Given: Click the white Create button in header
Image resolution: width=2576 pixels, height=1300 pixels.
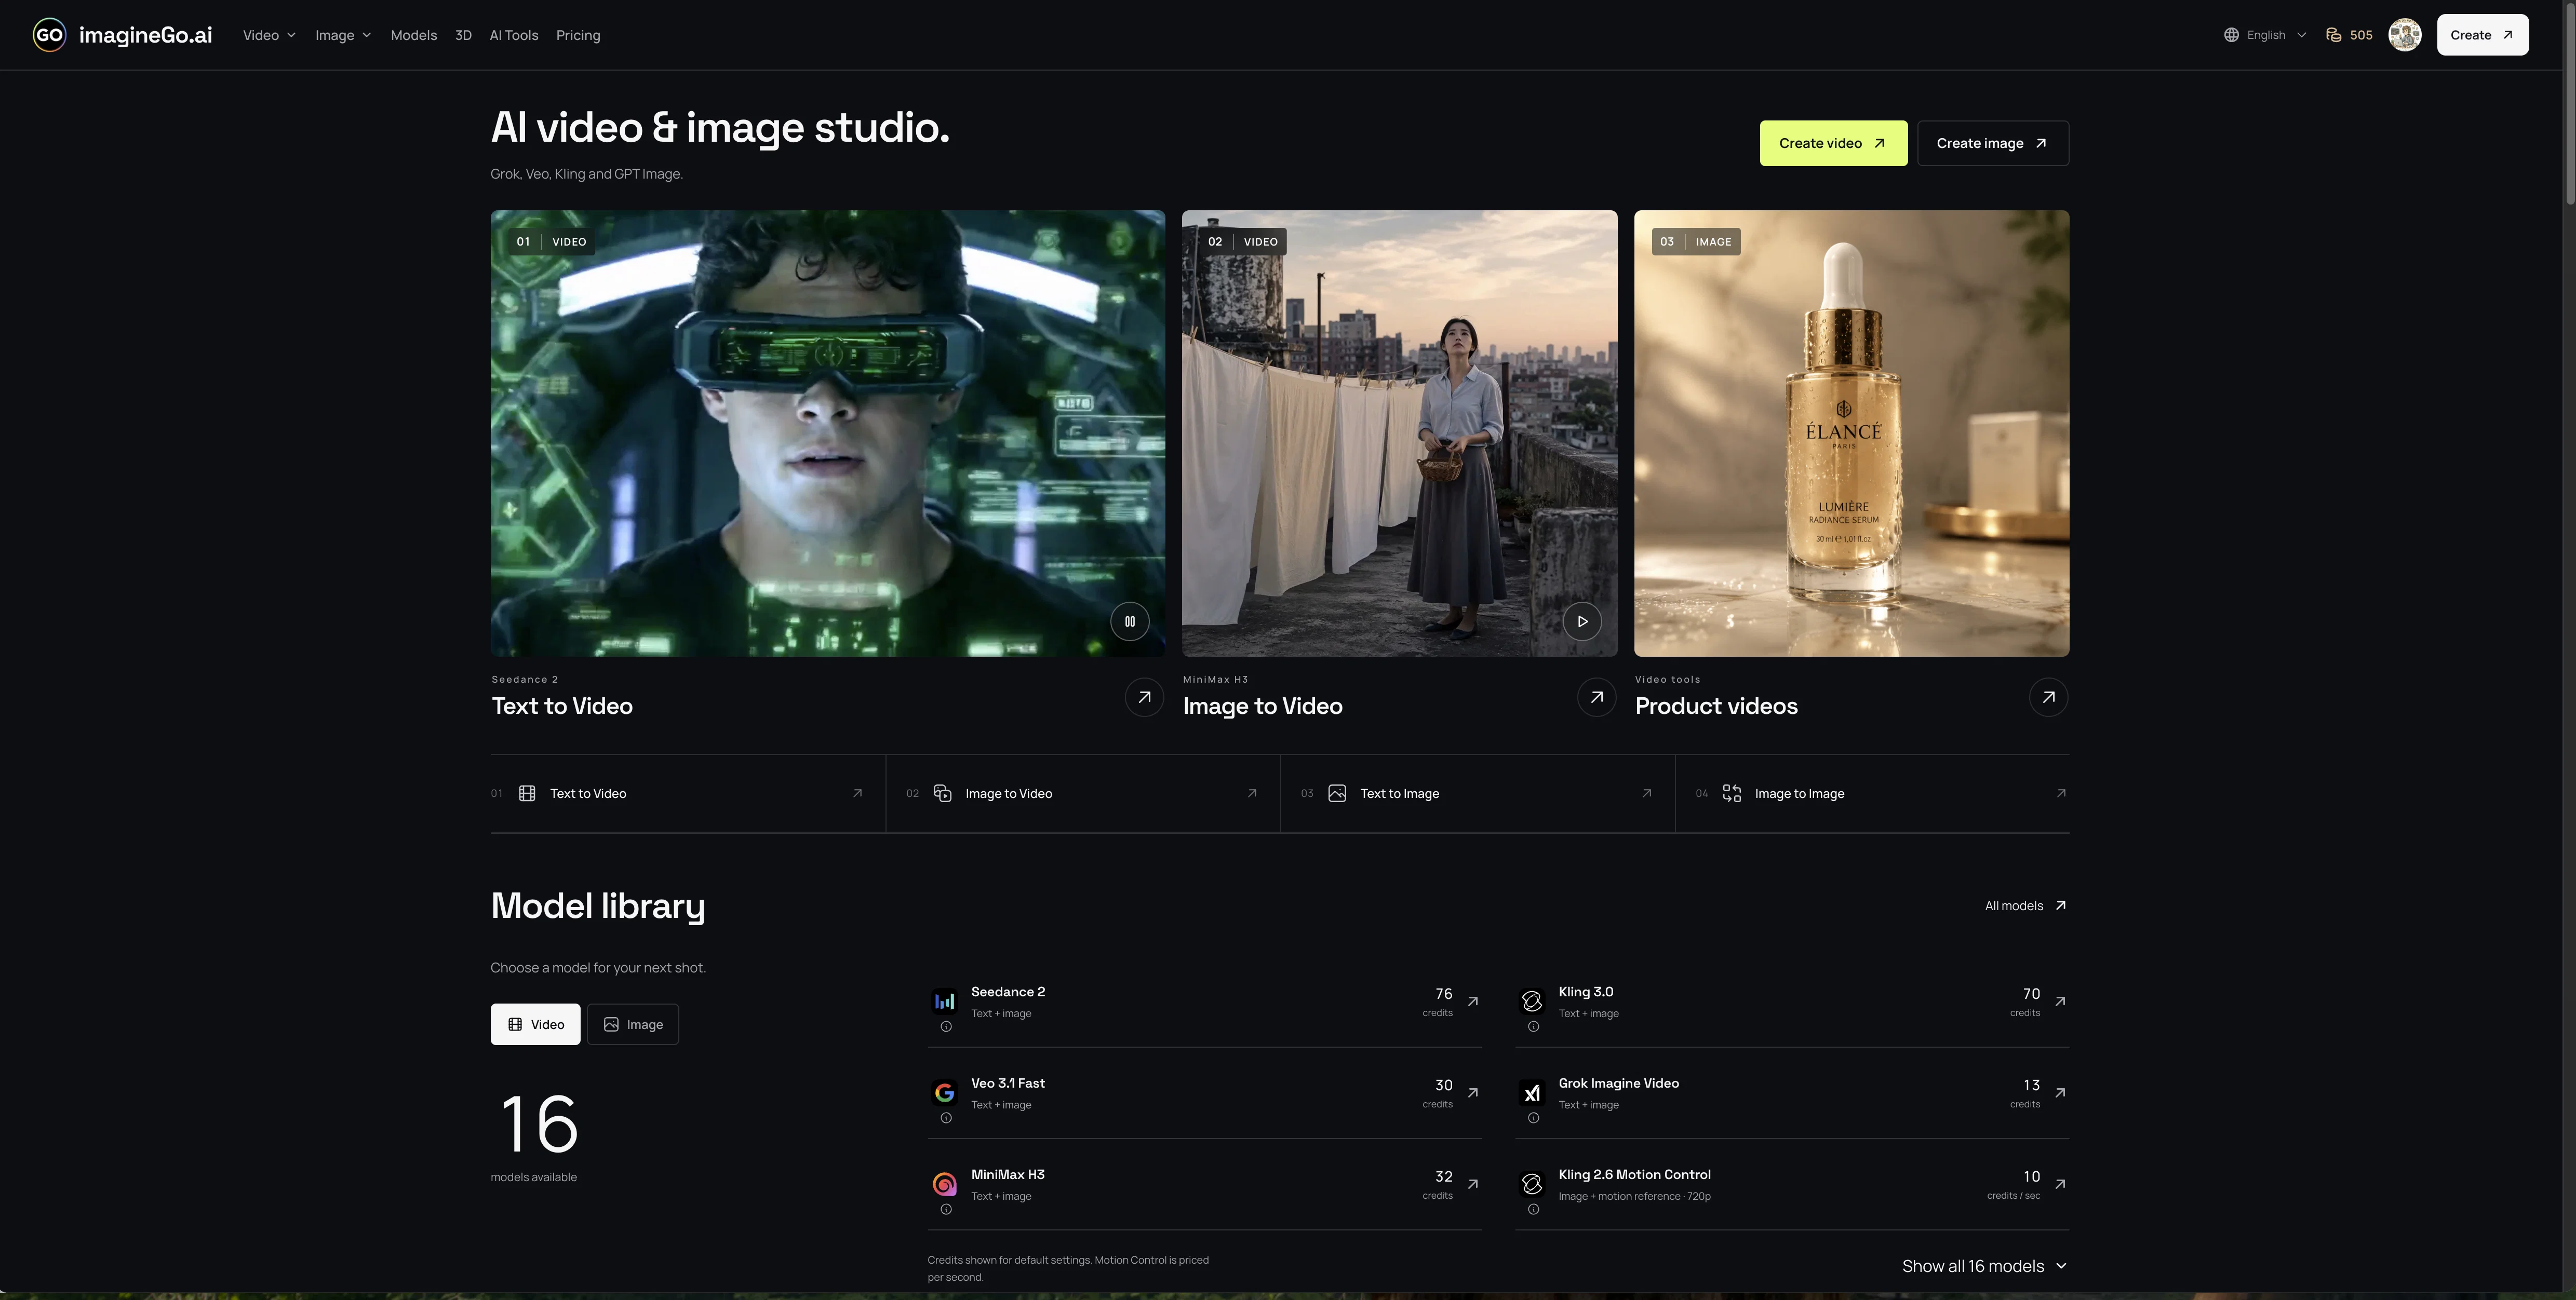Looking at the screenshot, I should click(2482, 35).
